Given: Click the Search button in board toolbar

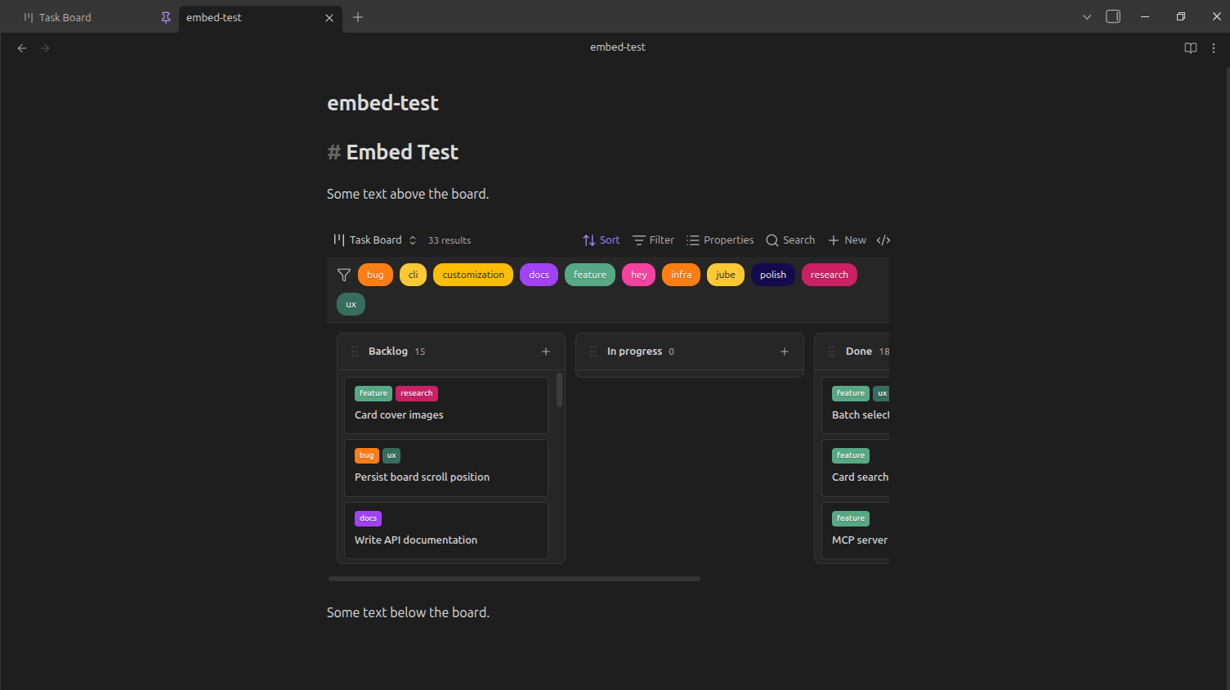Looking at the screenshot, I should point(790,240).
